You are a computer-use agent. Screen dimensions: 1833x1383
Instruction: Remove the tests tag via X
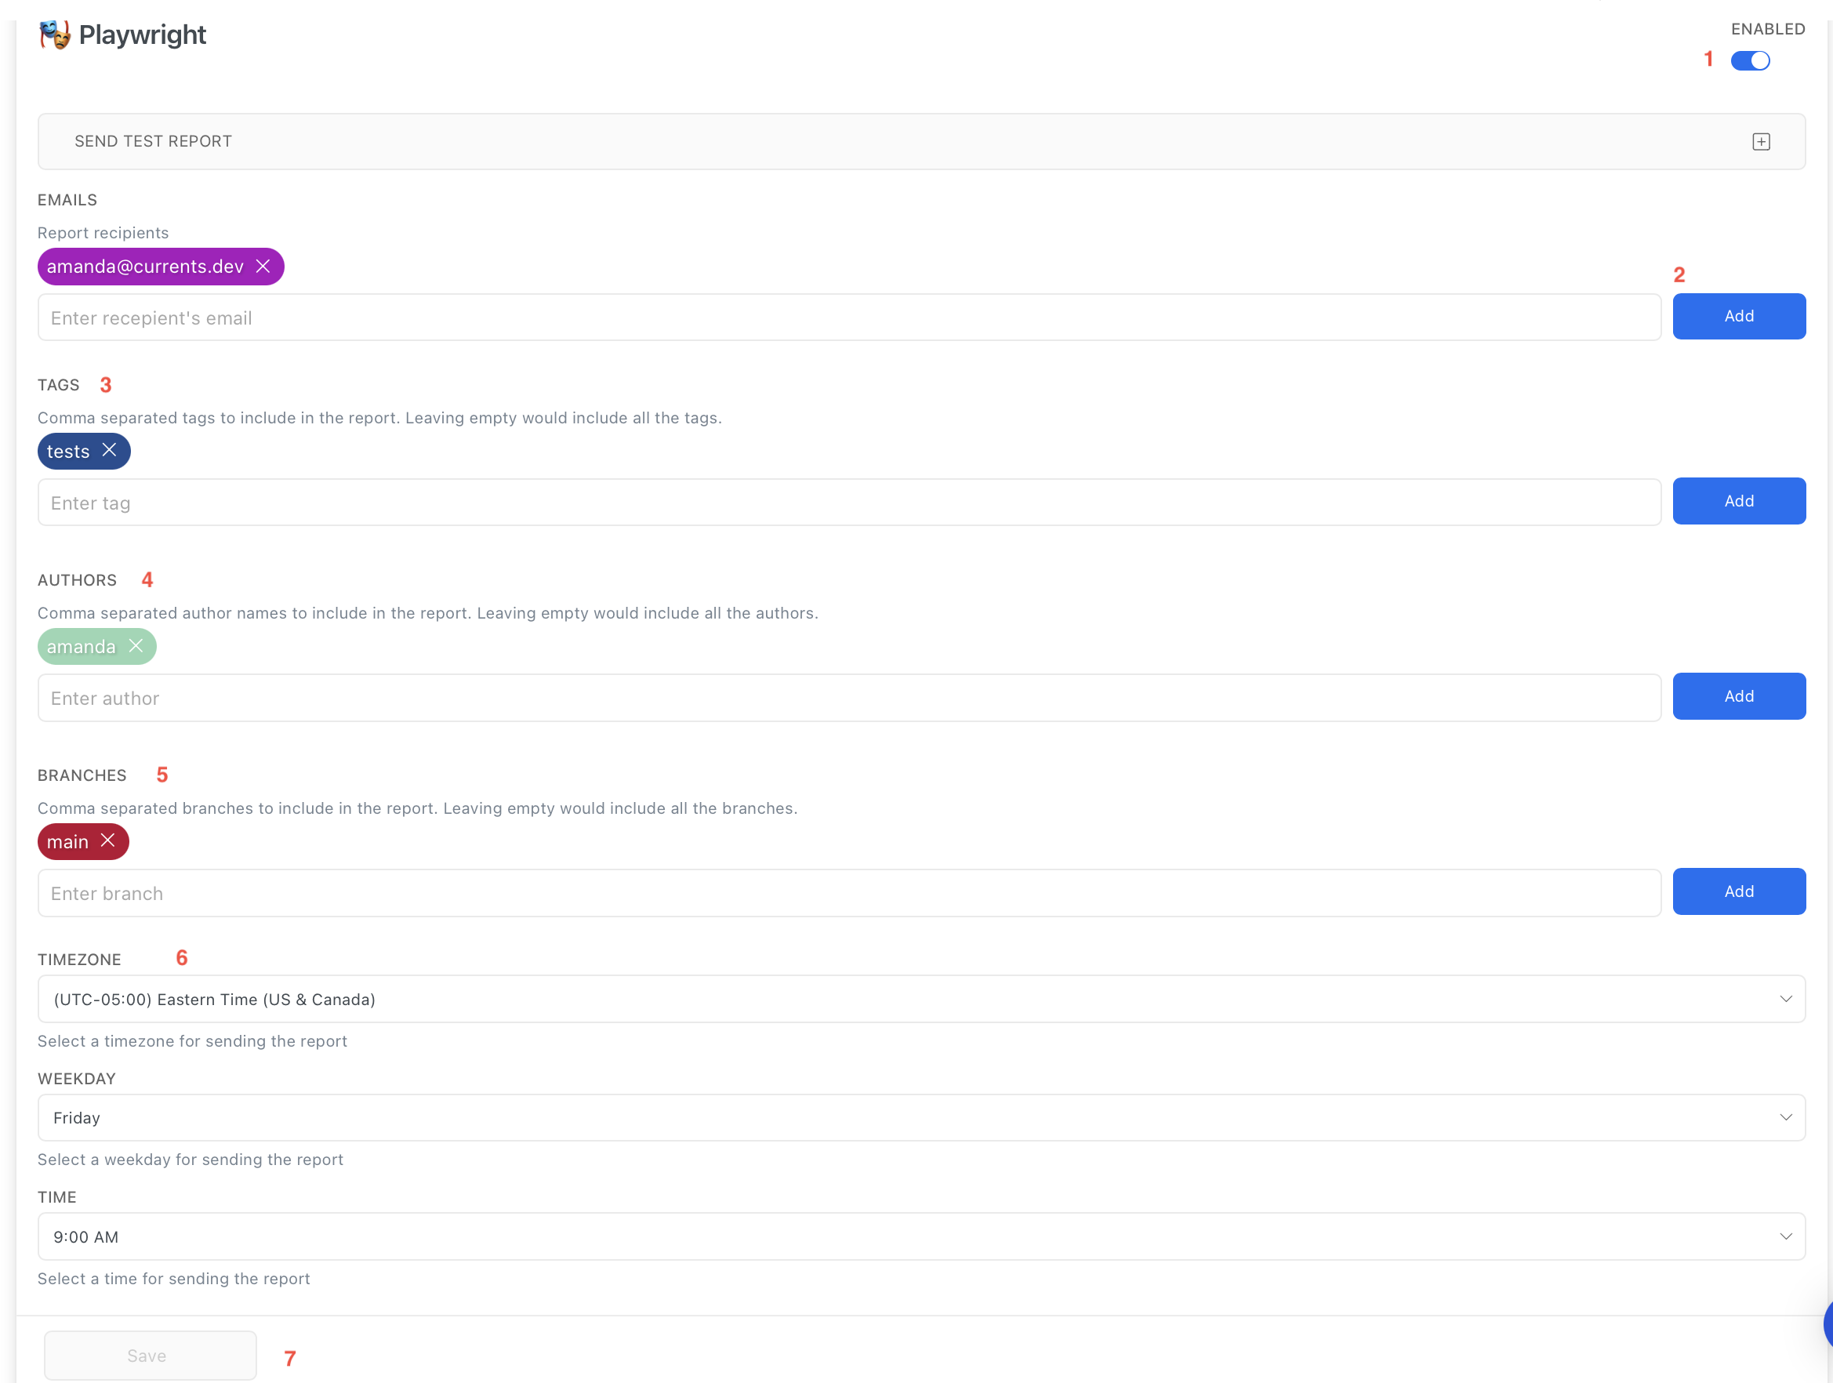(x=110, y=450)
